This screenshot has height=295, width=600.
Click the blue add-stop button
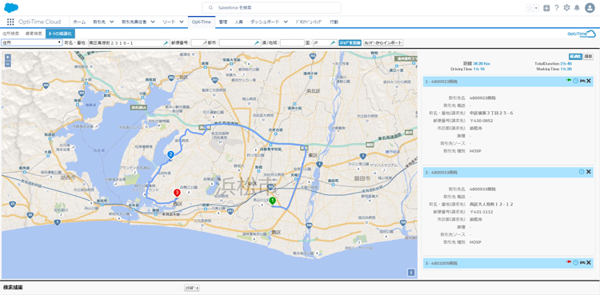pos(350,43)
